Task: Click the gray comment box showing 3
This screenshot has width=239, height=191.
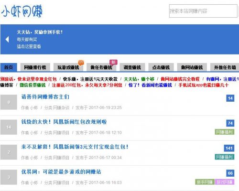Action: (9, 177)
